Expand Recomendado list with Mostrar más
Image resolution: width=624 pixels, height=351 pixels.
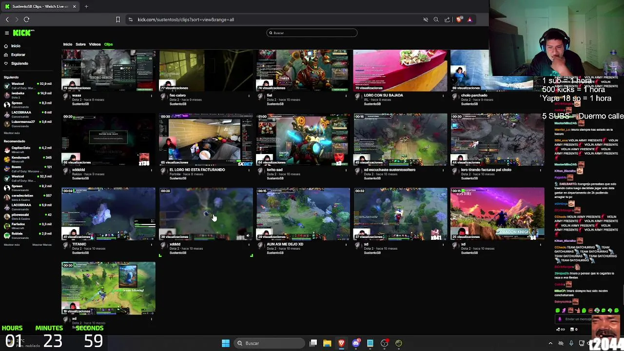[x=12, y=245]
